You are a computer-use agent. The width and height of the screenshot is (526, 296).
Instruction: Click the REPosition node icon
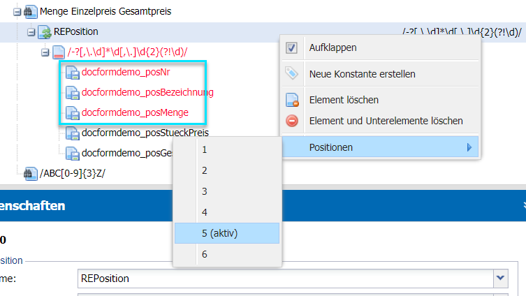coord(44,31)
